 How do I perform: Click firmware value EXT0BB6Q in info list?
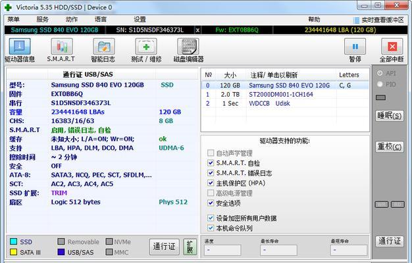click(67, 94)
